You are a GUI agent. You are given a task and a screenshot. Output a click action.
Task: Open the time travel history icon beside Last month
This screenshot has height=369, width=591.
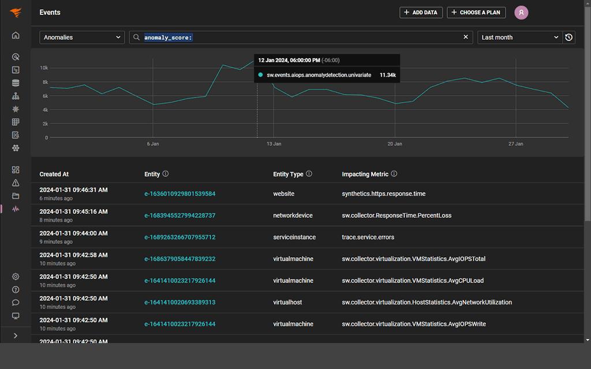pyautogui.click(x=568, y=37)
